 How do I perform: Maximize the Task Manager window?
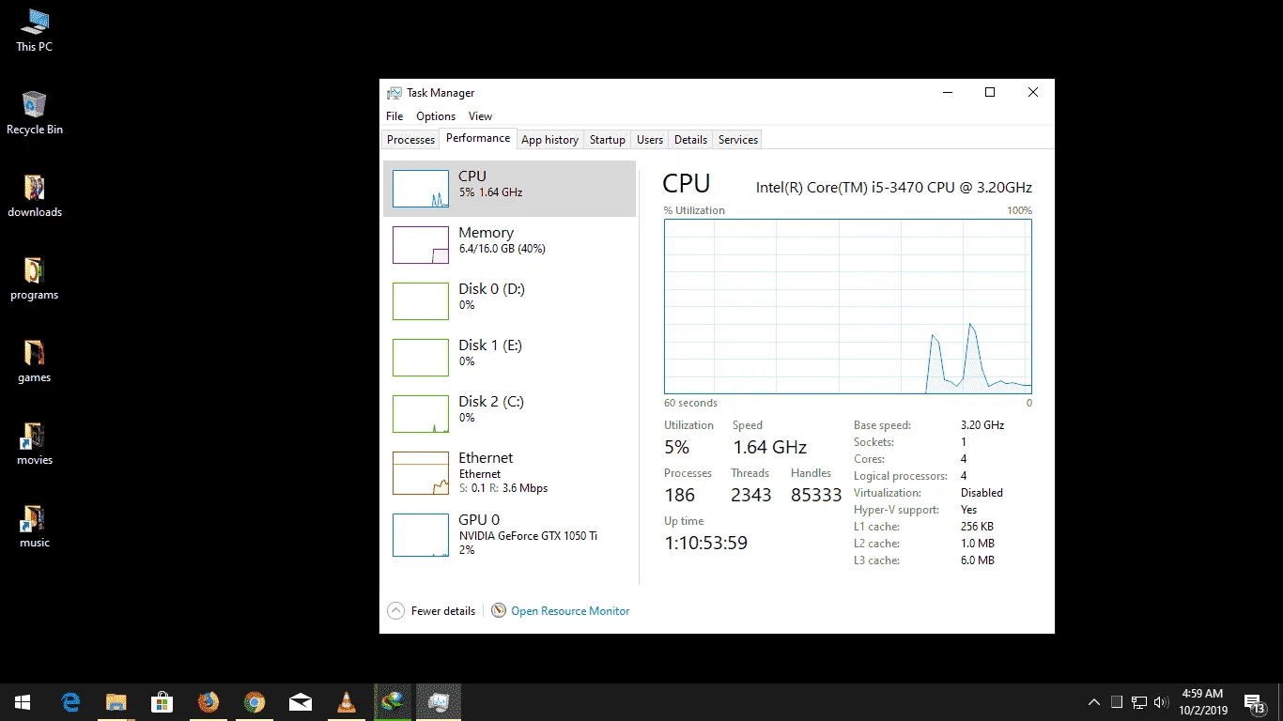coord(989,92)
